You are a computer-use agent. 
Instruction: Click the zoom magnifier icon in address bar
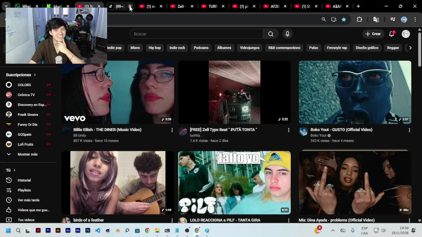[x=324, y=19]
